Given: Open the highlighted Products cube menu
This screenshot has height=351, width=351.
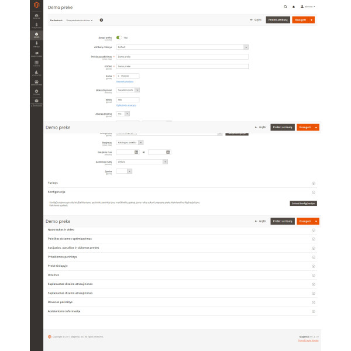Looking at the screenshot, I should pos(36,35).
